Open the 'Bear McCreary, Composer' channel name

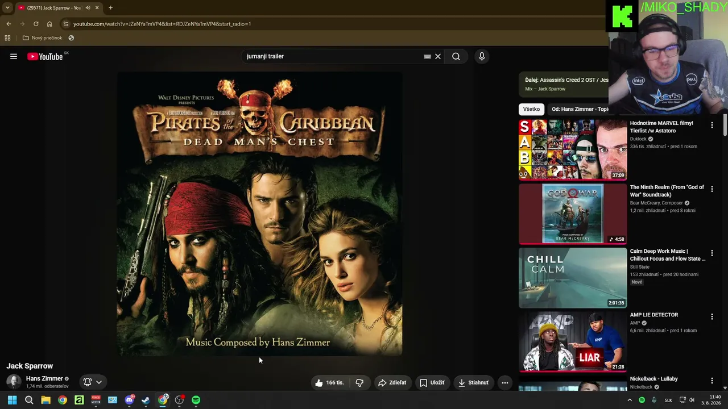656,203
